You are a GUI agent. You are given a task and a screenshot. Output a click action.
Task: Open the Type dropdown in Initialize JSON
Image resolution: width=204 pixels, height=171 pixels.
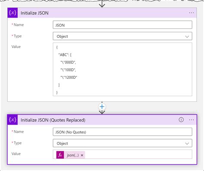[x=122, y=36]
